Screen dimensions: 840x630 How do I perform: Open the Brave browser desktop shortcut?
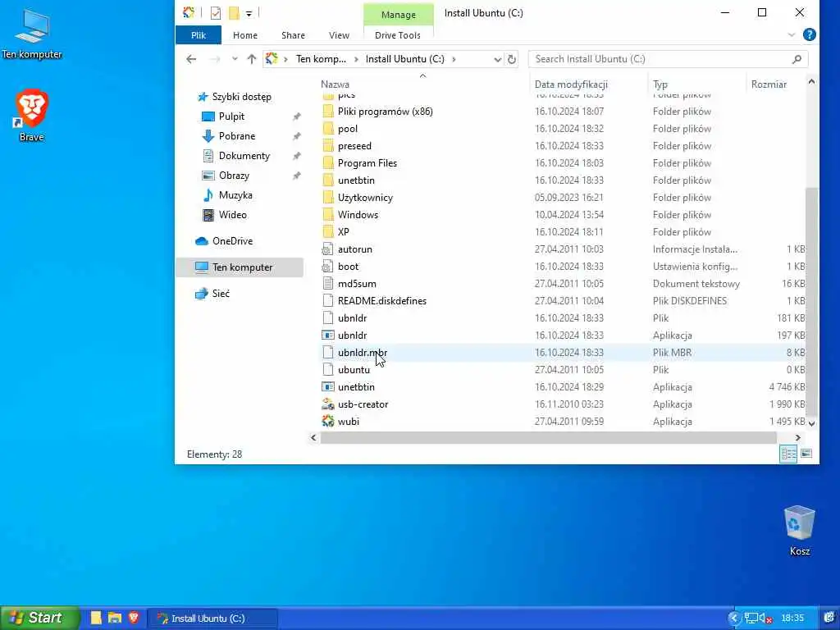coord(32,115)
